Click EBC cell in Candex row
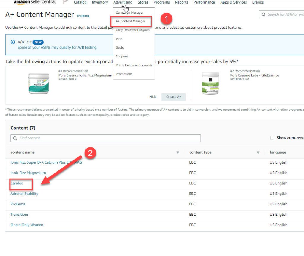 click(192, 183)
